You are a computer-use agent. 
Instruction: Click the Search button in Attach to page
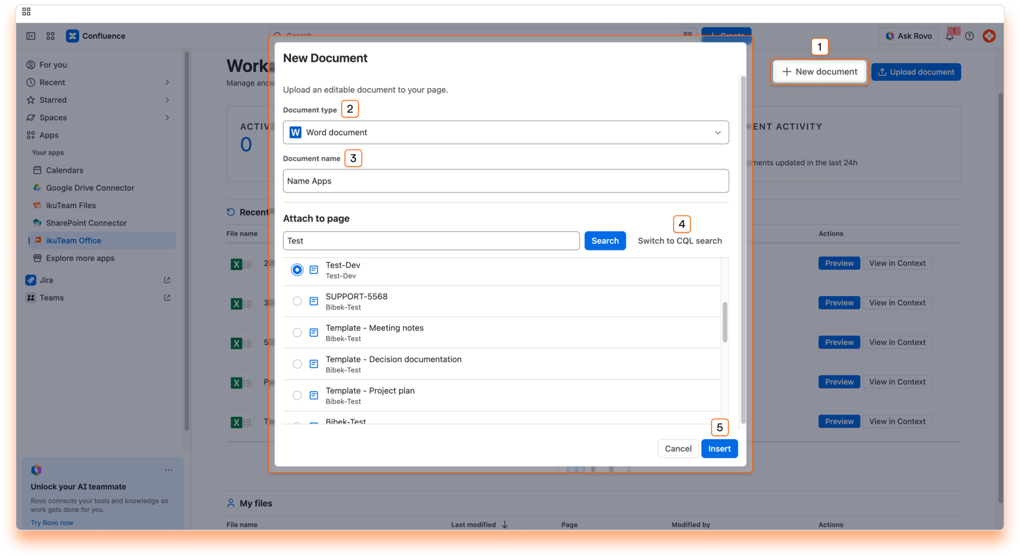[605, 241]
